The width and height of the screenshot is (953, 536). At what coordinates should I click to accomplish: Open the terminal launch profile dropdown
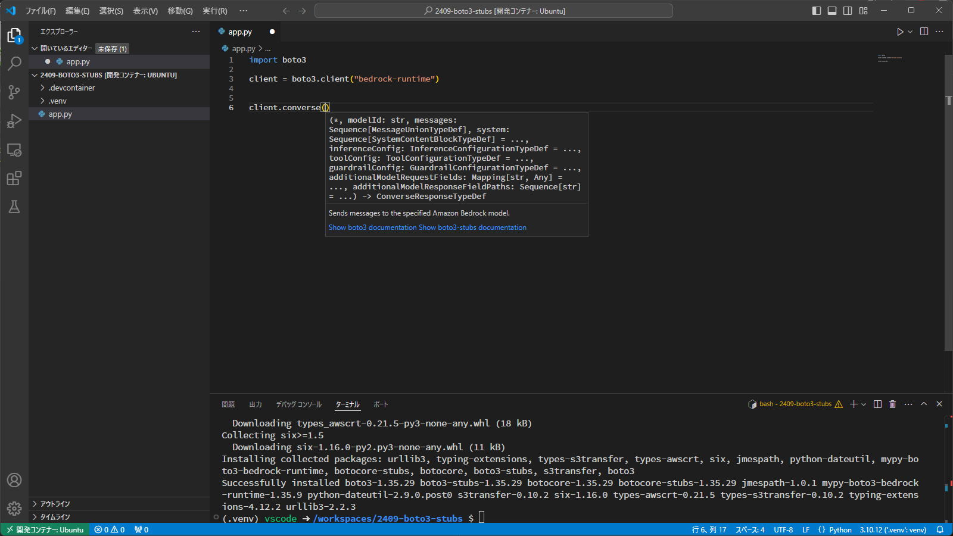[x=864, y=404]
